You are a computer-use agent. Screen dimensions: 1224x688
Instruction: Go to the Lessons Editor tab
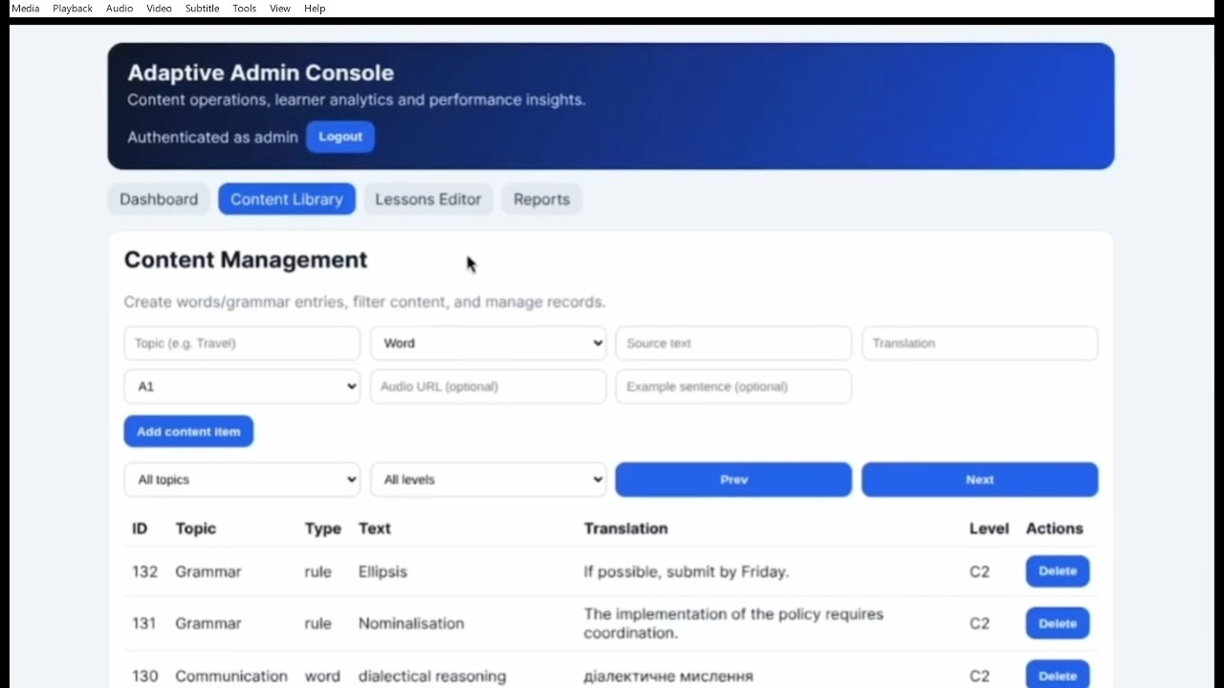click(428, 199)
